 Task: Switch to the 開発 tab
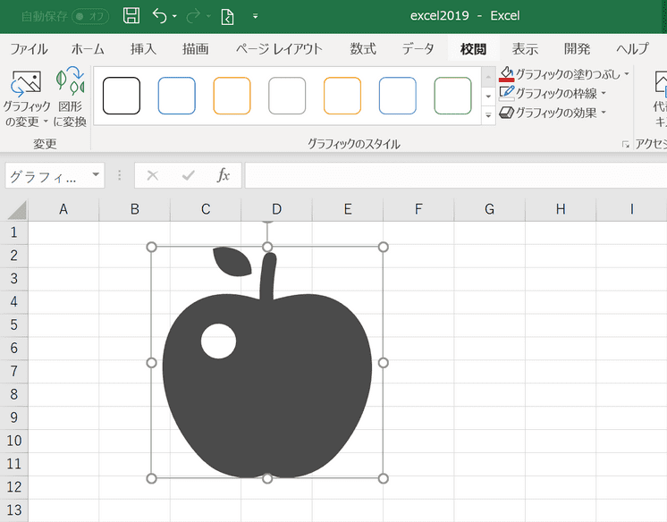(x=577, y=49)
